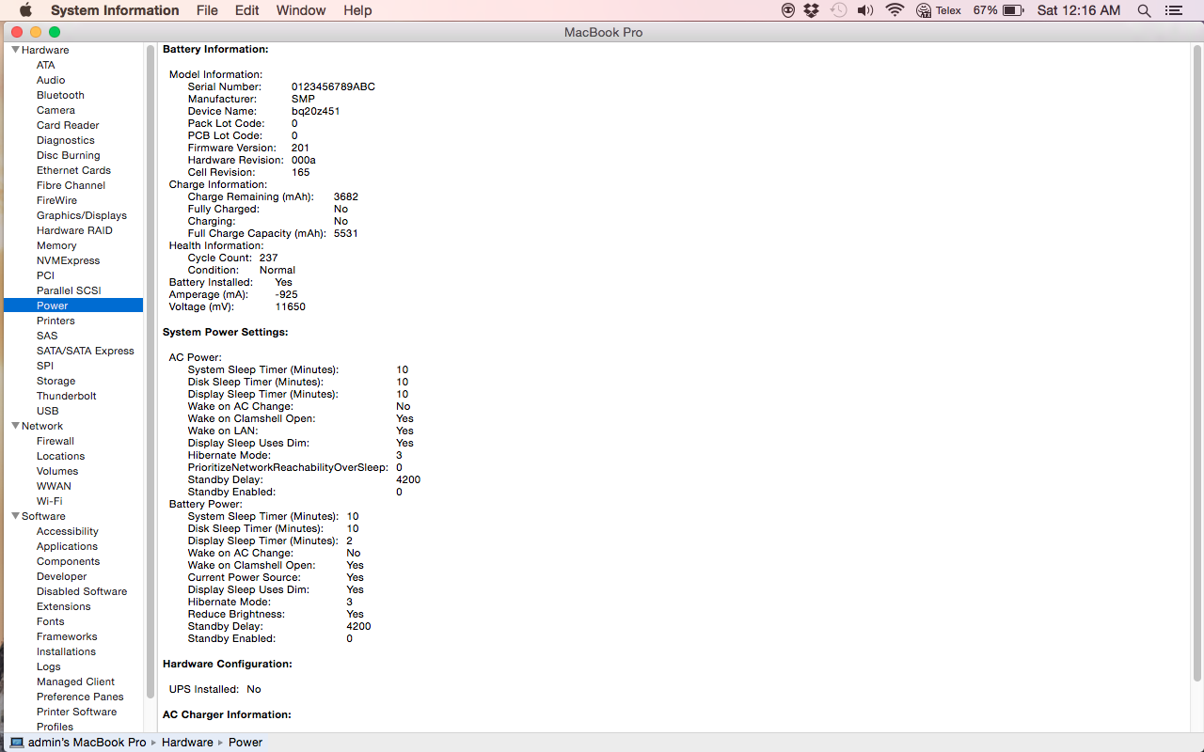Viewport: 1204px width, 752px height.
Task: Click the battery status icon
Action: point(1013,10)
